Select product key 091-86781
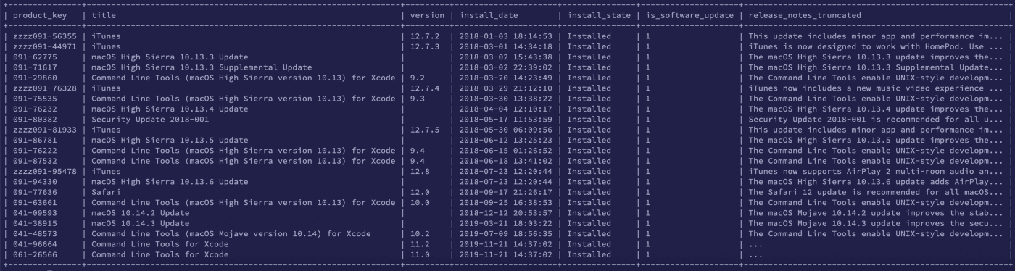The image size is (1015, 271). (35, 140)
